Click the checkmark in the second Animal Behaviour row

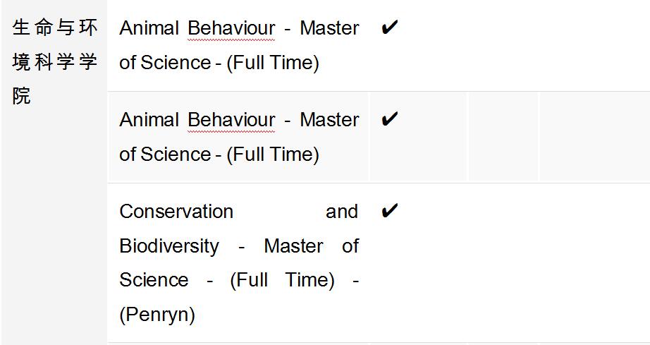click(388, 119)
